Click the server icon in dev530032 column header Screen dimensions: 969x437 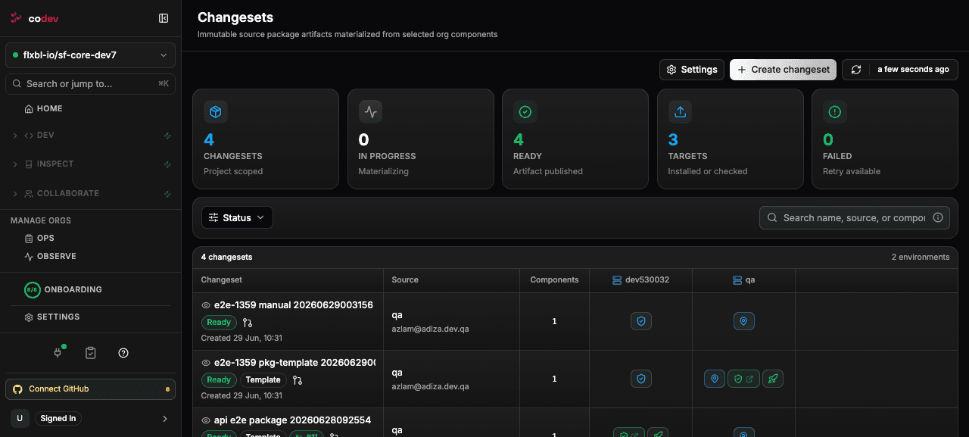click(617, 279)
